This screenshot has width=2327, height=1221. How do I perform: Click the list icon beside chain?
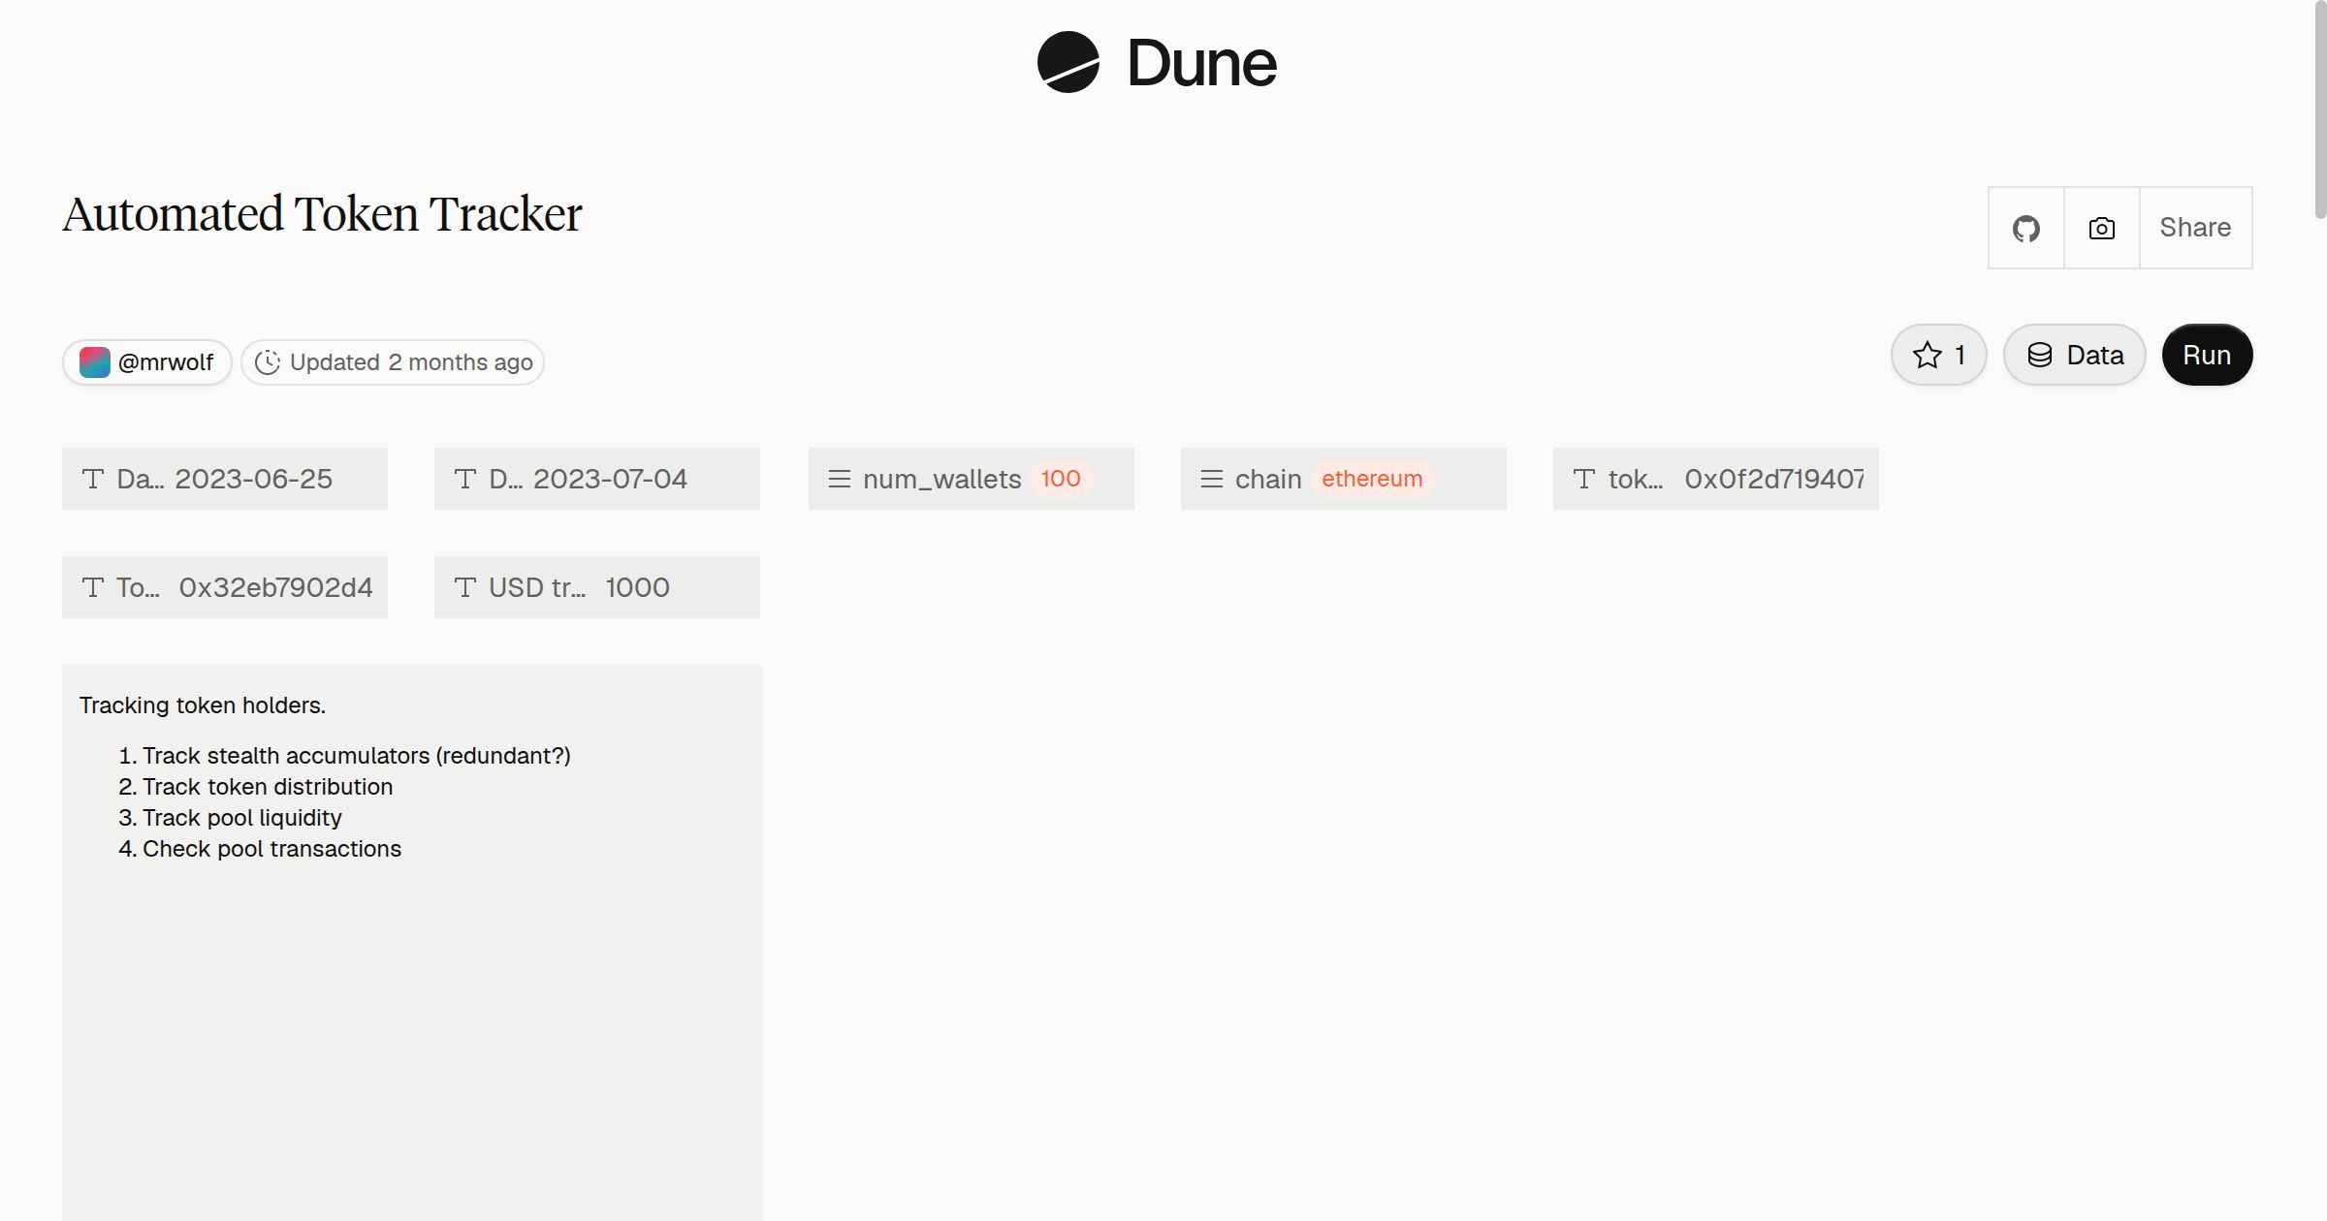click(x=1212, y=479)
